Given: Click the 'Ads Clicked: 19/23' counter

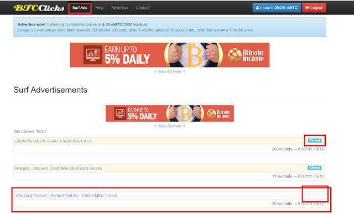Looking at the screenshot, I should coord(29,131).
